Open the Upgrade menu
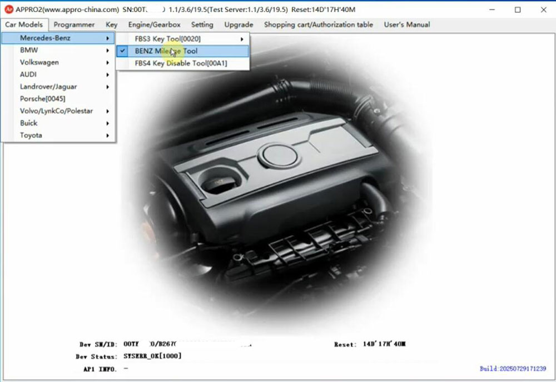The width and height of the screenshot is (556, 382). click(x=239, y=24)
